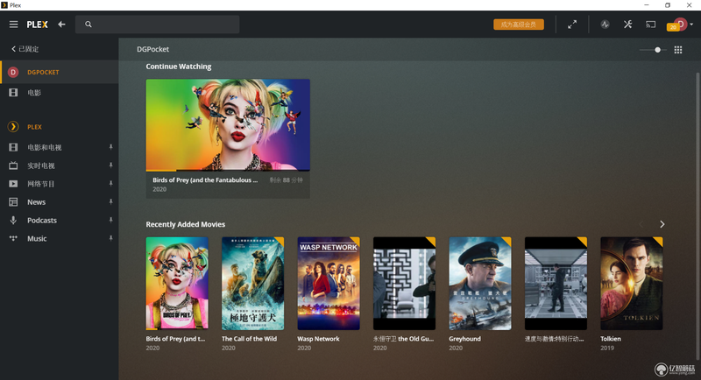Click the PLEX logo
Image resolution: width=701 pixels, height=380 pixels.
37,25
